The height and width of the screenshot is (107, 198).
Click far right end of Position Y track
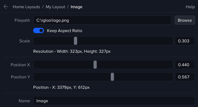click(x=171, y=77)
